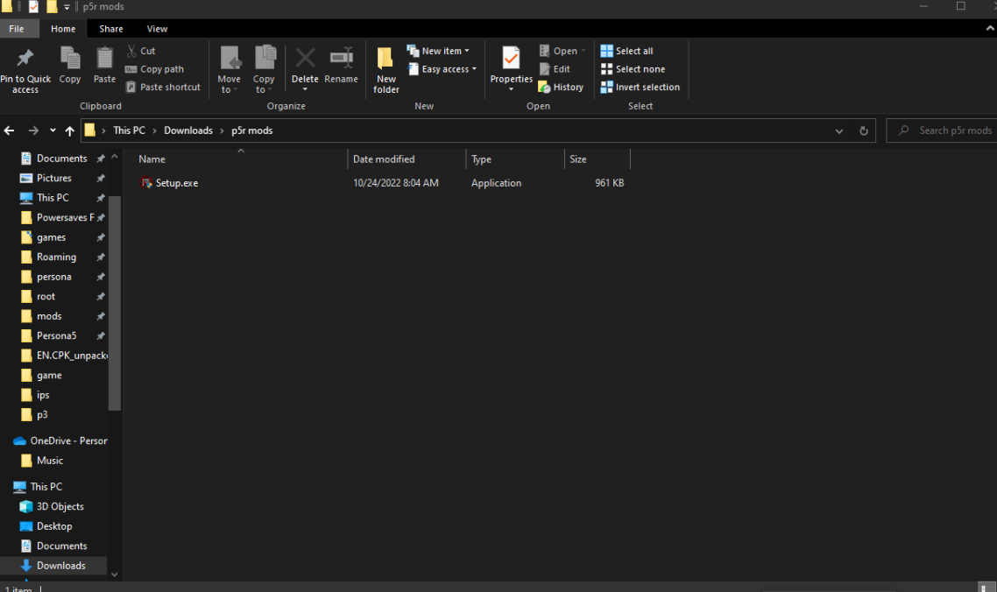The height and width of the screenshot is (592, 997).
Task: Refresh the p5r mods folder view
Action: (863, 130)
